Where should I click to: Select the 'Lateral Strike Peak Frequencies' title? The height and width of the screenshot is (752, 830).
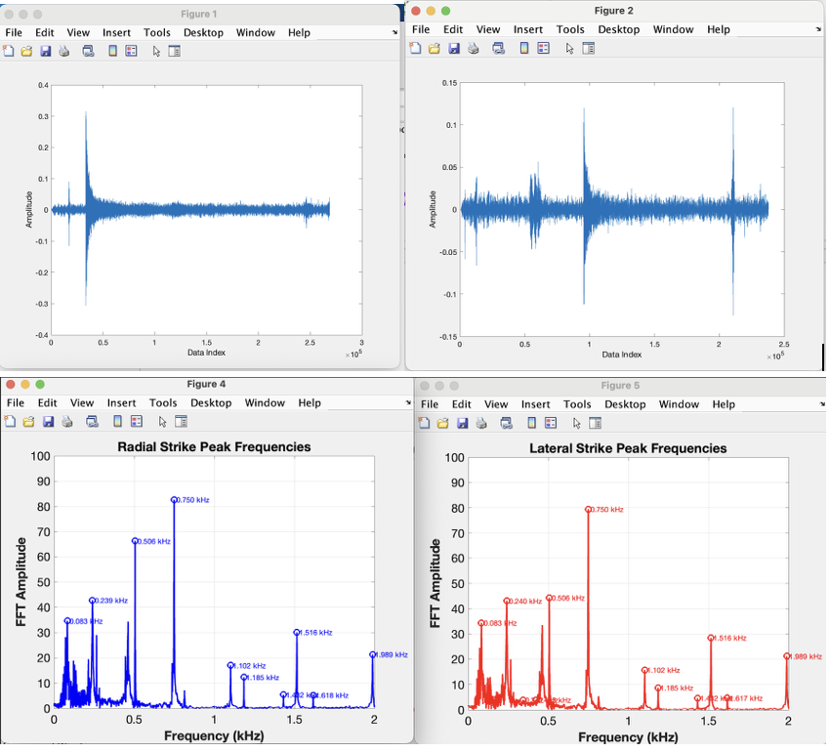[628, 448]
